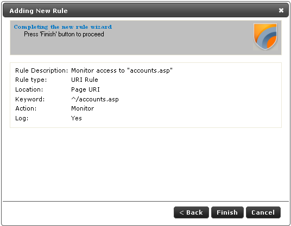This screenshot has width=291, height=226.
Task: Click the ^/accounts.asp keyword value
Action: 95,100
